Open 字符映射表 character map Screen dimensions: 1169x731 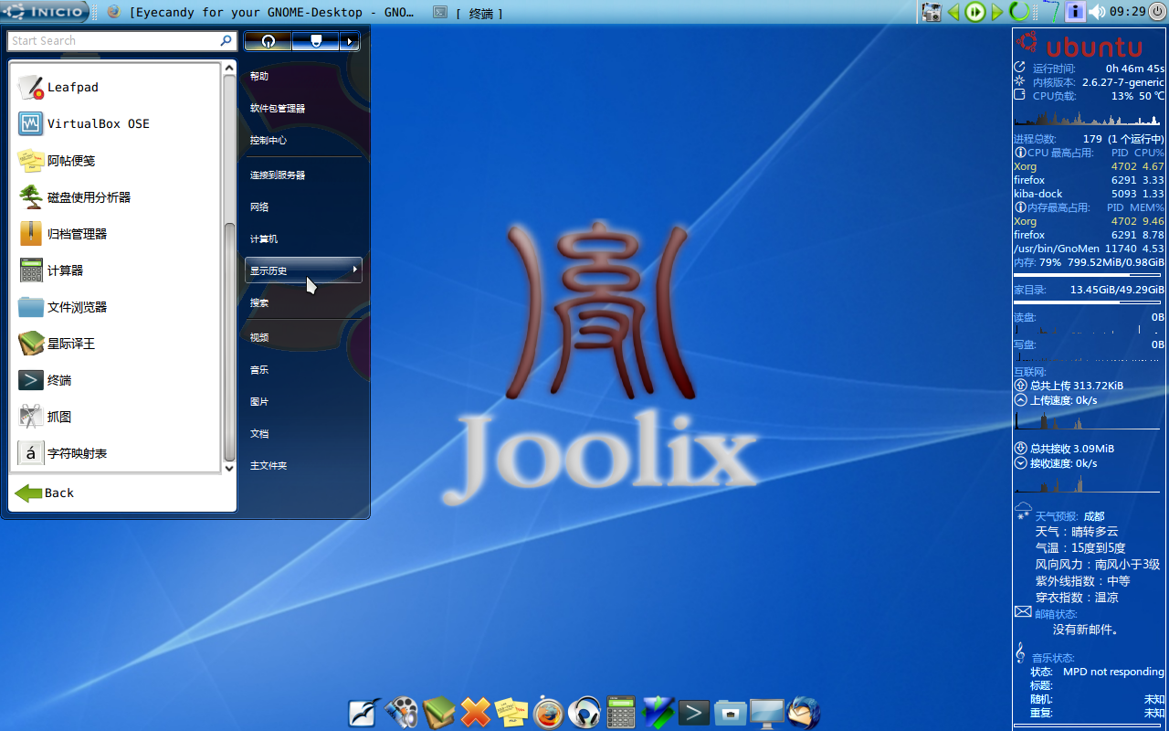click(x=115, y=452)
